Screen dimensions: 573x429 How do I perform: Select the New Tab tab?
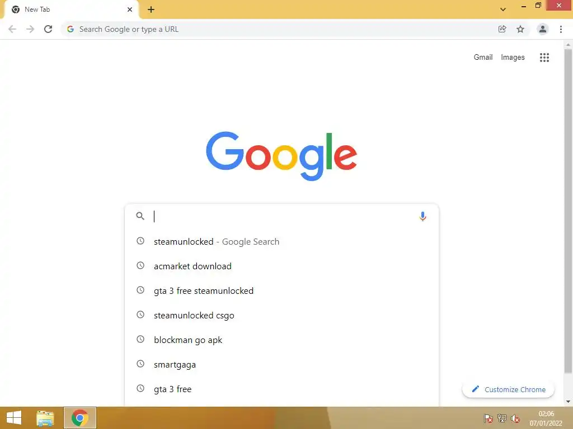[71, 9]
